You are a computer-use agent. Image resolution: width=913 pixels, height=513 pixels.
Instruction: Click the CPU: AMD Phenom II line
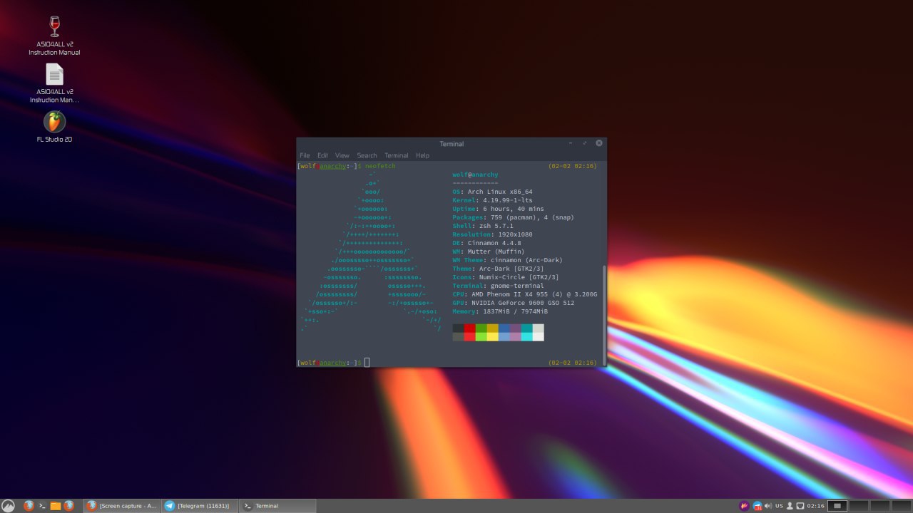click(525, 294)
